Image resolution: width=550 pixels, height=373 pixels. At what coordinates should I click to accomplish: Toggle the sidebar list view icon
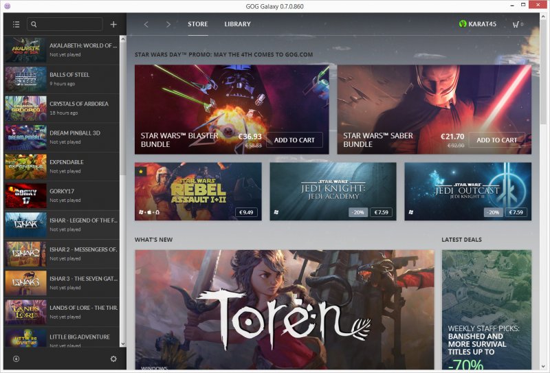[x=16, y=24]
